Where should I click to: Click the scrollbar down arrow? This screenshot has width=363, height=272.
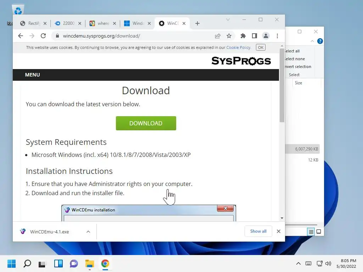tap(282, 218)
